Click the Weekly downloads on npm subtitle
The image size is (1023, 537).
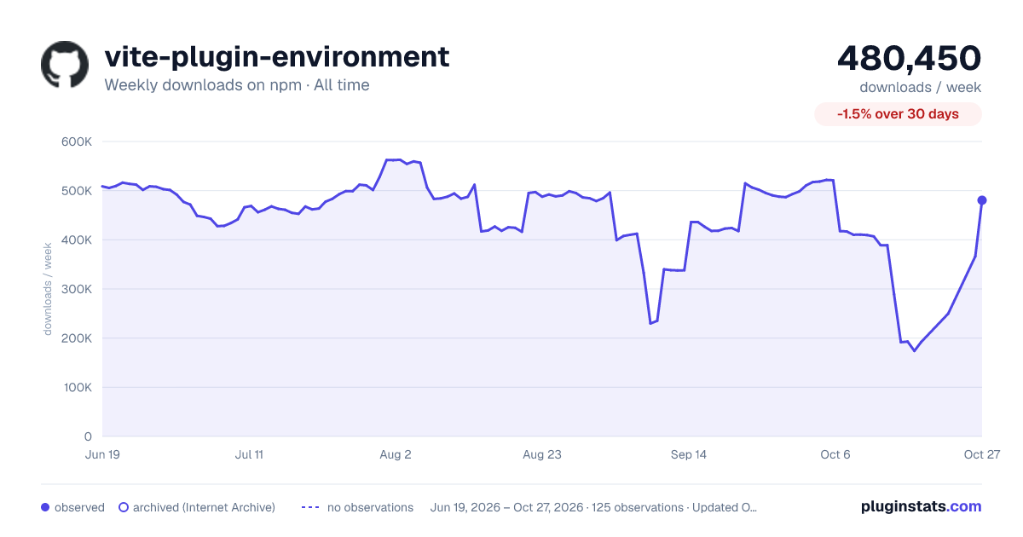pyautogui.click(x=237, y=85)
